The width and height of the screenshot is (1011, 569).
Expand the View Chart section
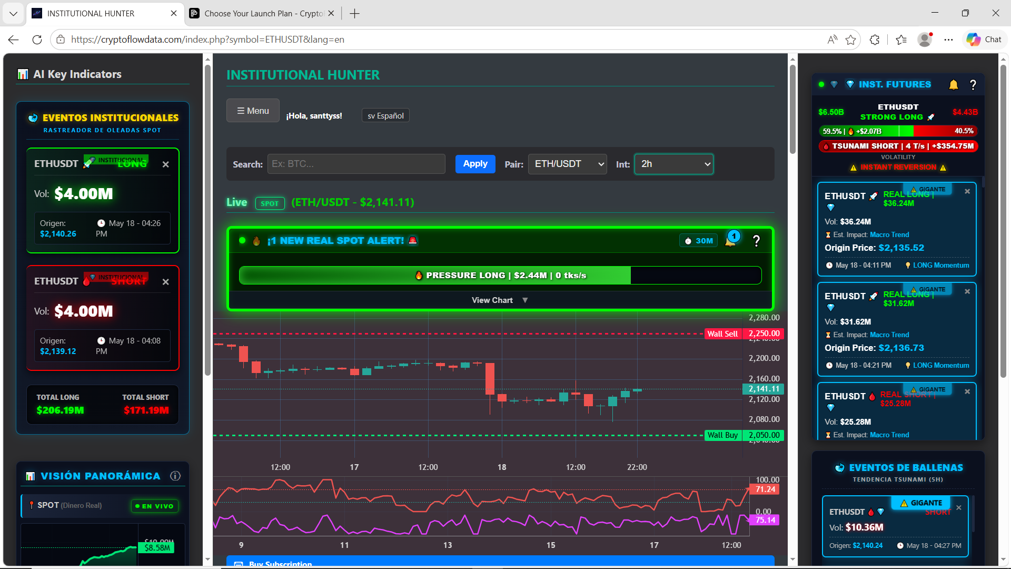(x=500, y=300)
